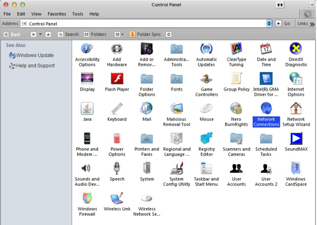Open Windows CardSpace
The height and width of the screenshot is (225, 317).
[296, 174]
